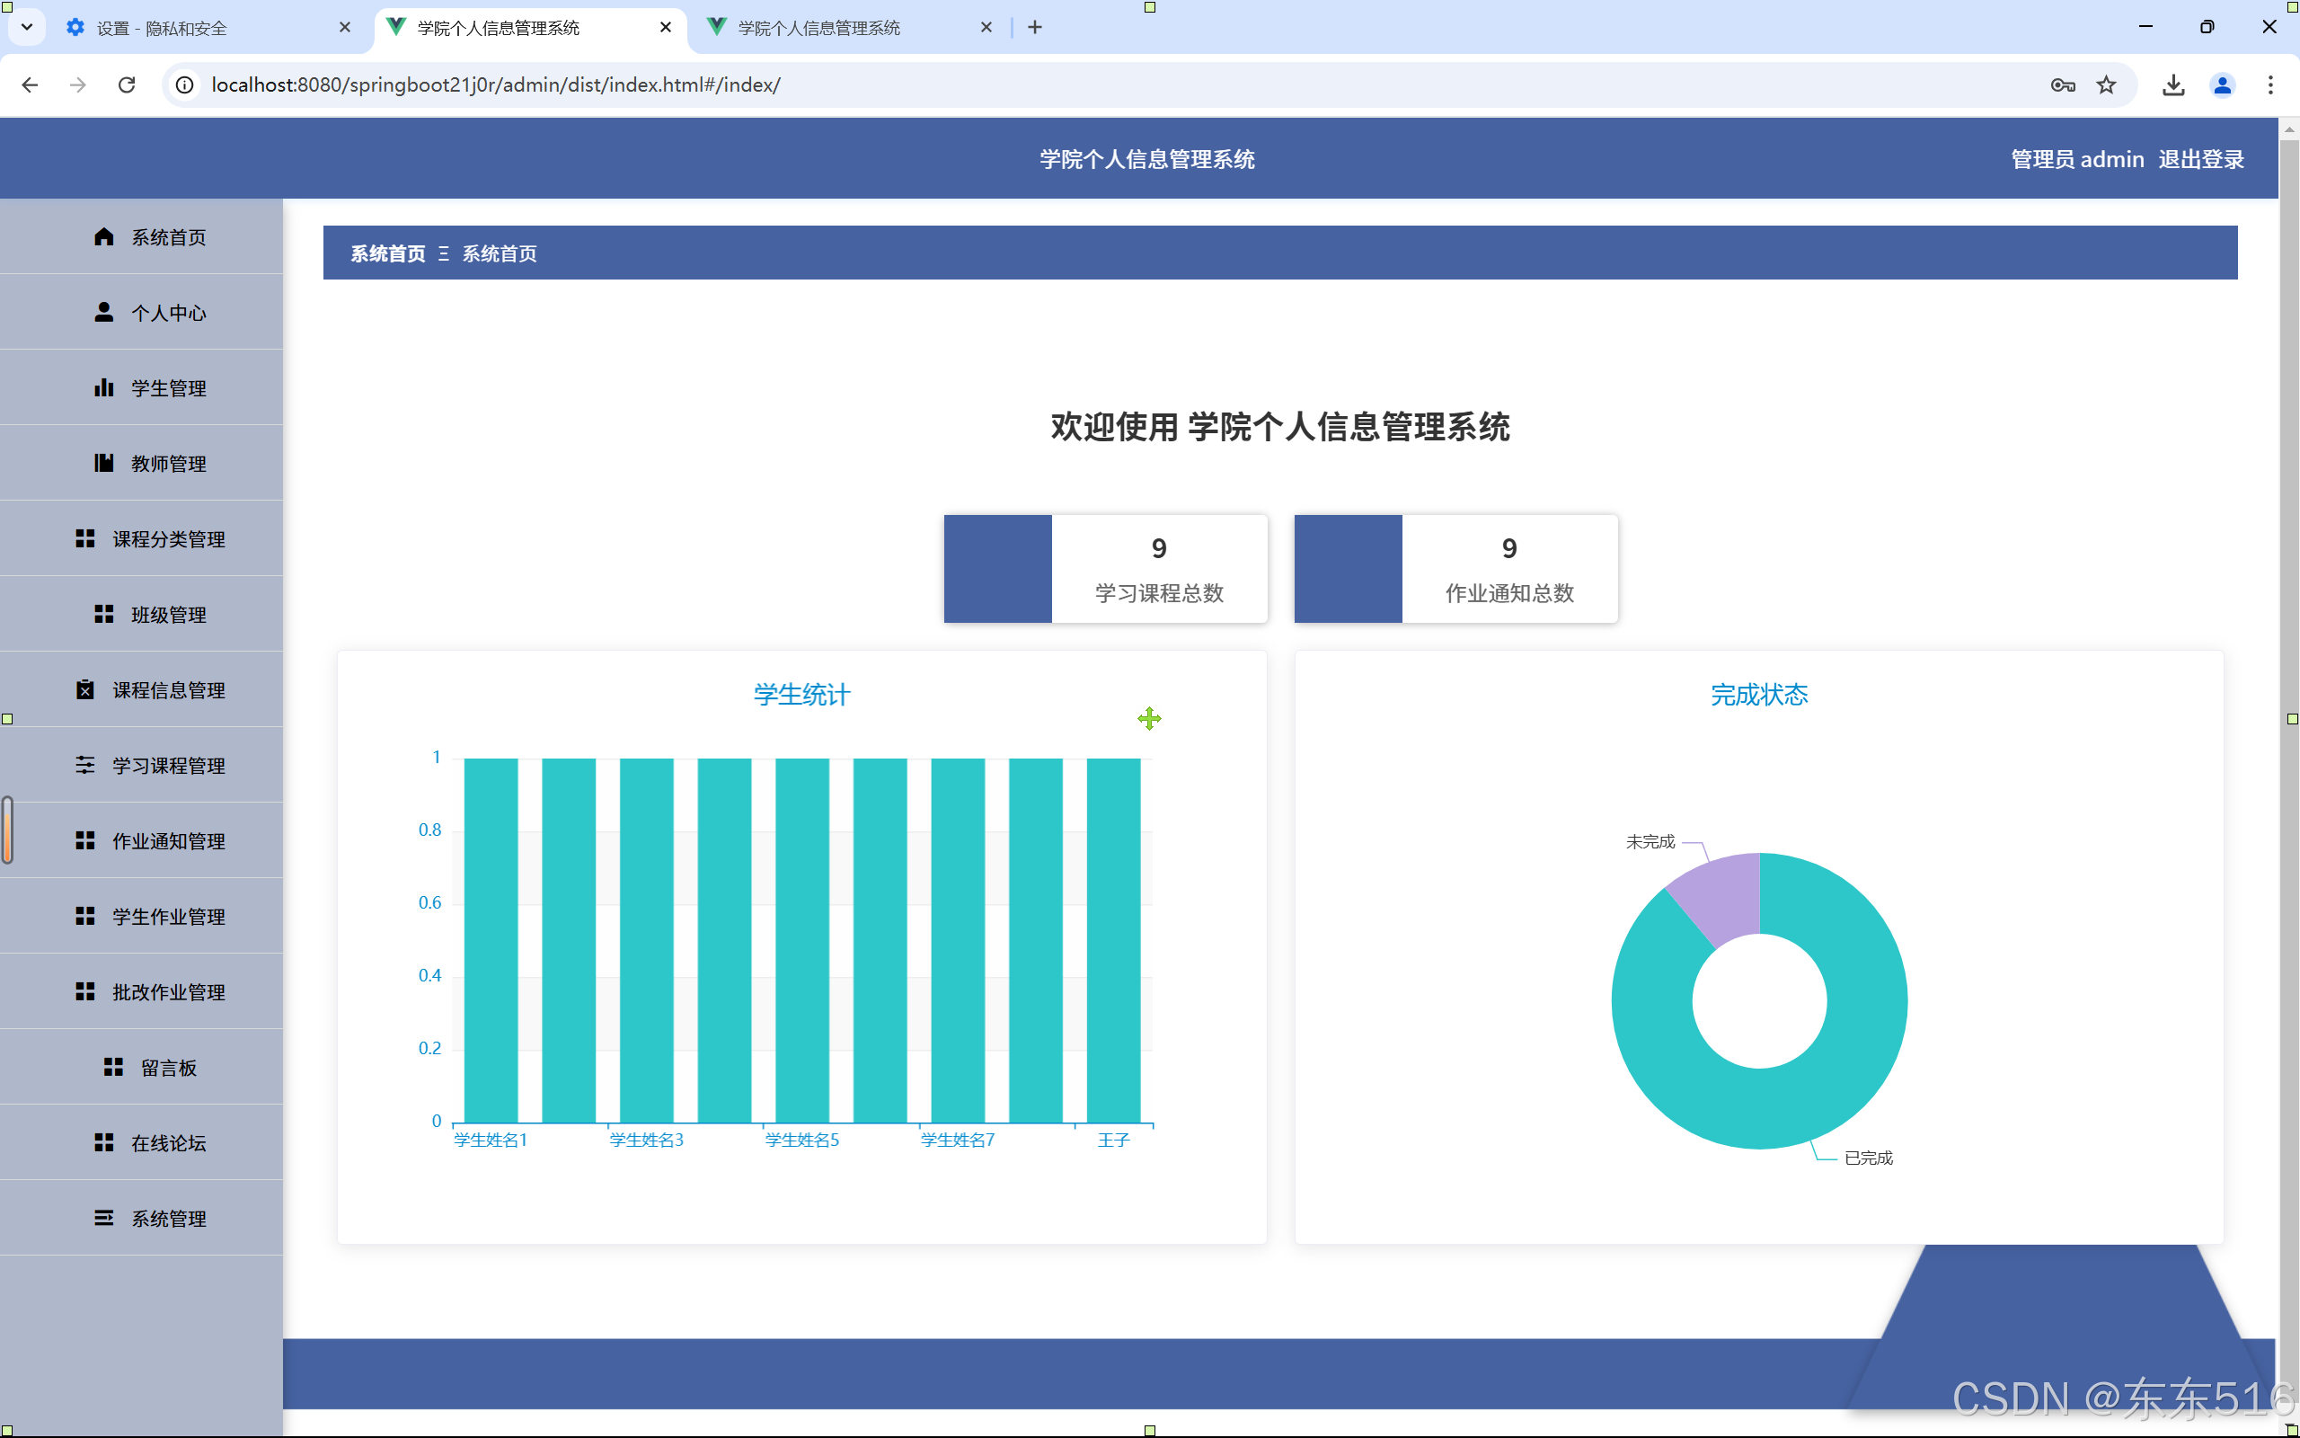Click the book icon beside 教师管理
The image size is (2300, 1438).
pyautogui.click(x=103, y=463)
